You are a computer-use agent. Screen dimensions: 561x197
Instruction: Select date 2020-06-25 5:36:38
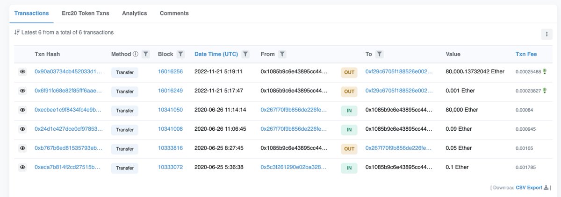click(x=218, y=167)
